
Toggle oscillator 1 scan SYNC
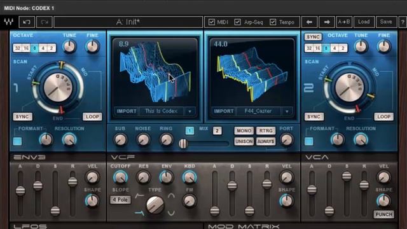(x=23, y=116)
